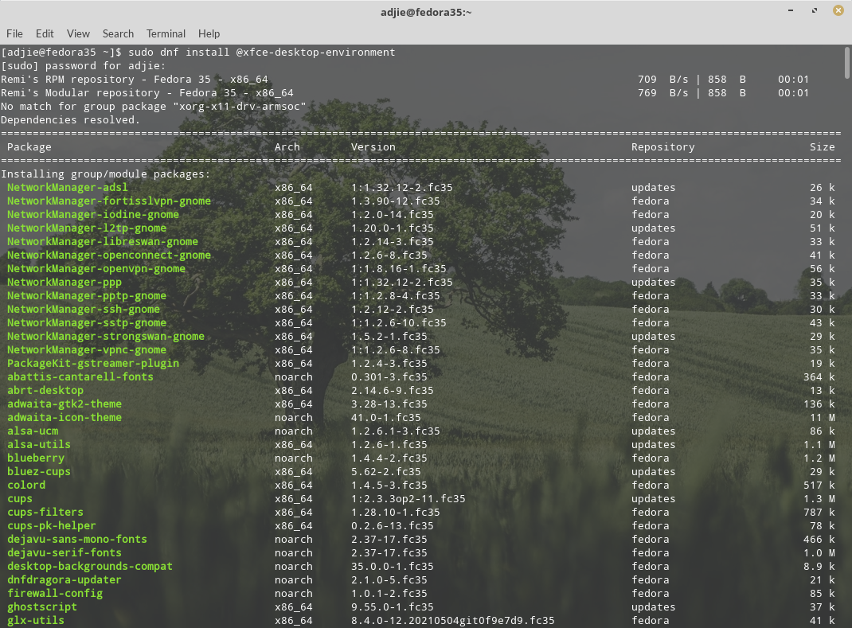Open the Edit menu
The image size is (852, 628).
tap(45, 33)
